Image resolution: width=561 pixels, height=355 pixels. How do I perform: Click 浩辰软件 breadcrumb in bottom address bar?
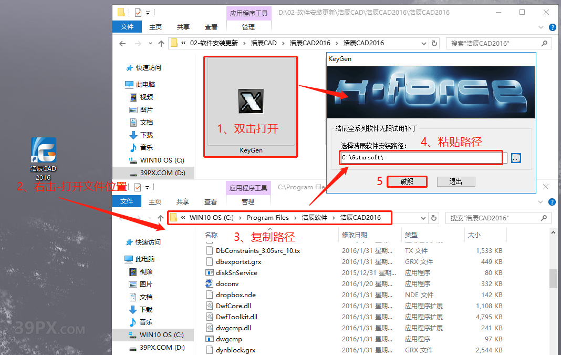(x=315, y=218)
